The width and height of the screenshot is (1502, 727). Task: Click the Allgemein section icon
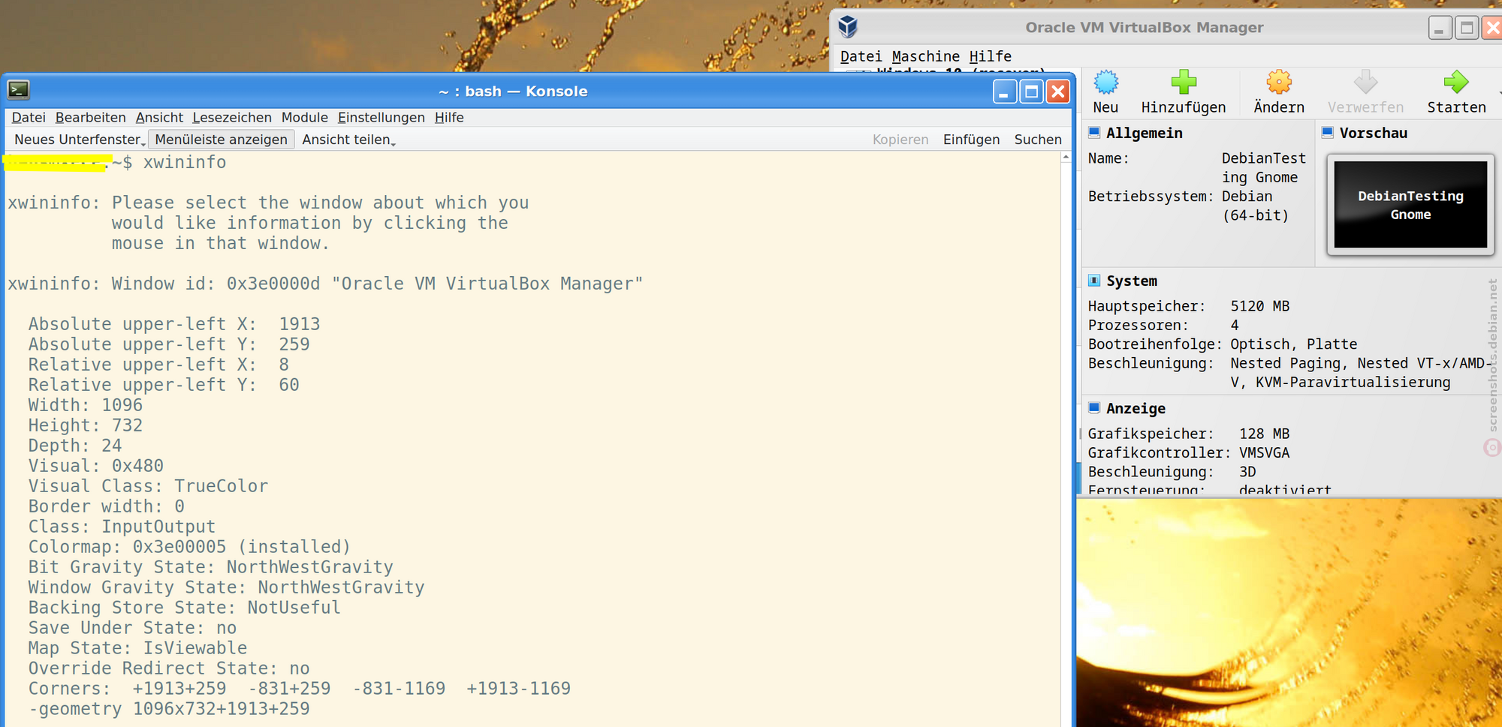pos(1094,133)
